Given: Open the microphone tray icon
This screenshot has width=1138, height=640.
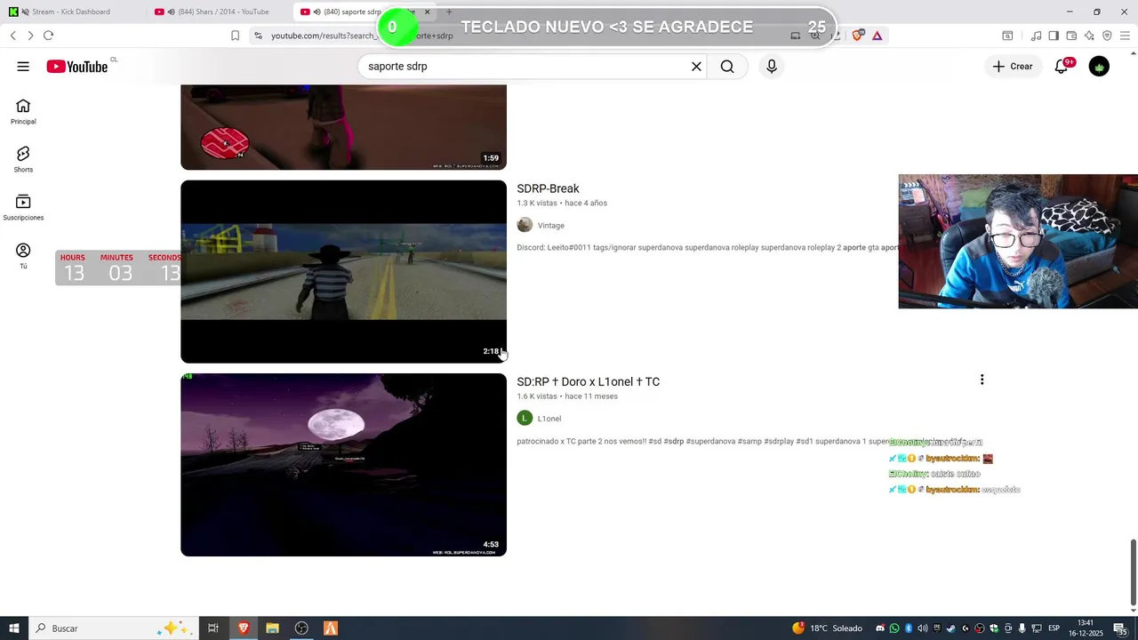Looking at the screenshot, I should point(1022,628).
